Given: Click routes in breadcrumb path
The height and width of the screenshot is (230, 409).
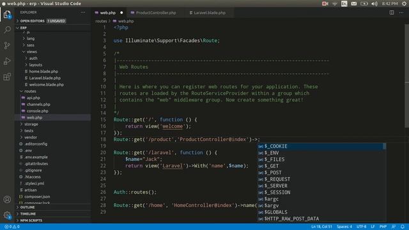Looking at the screenshot, I should 101,21.
